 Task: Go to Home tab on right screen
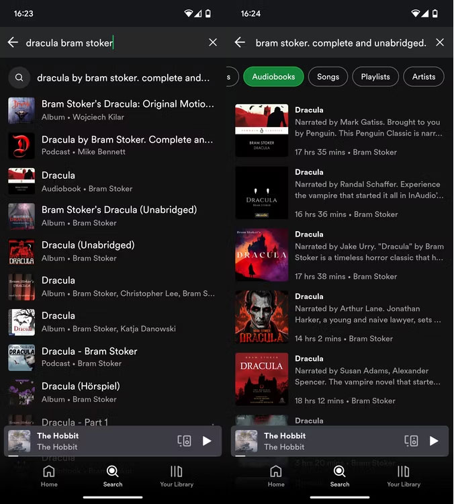[276, 476]
